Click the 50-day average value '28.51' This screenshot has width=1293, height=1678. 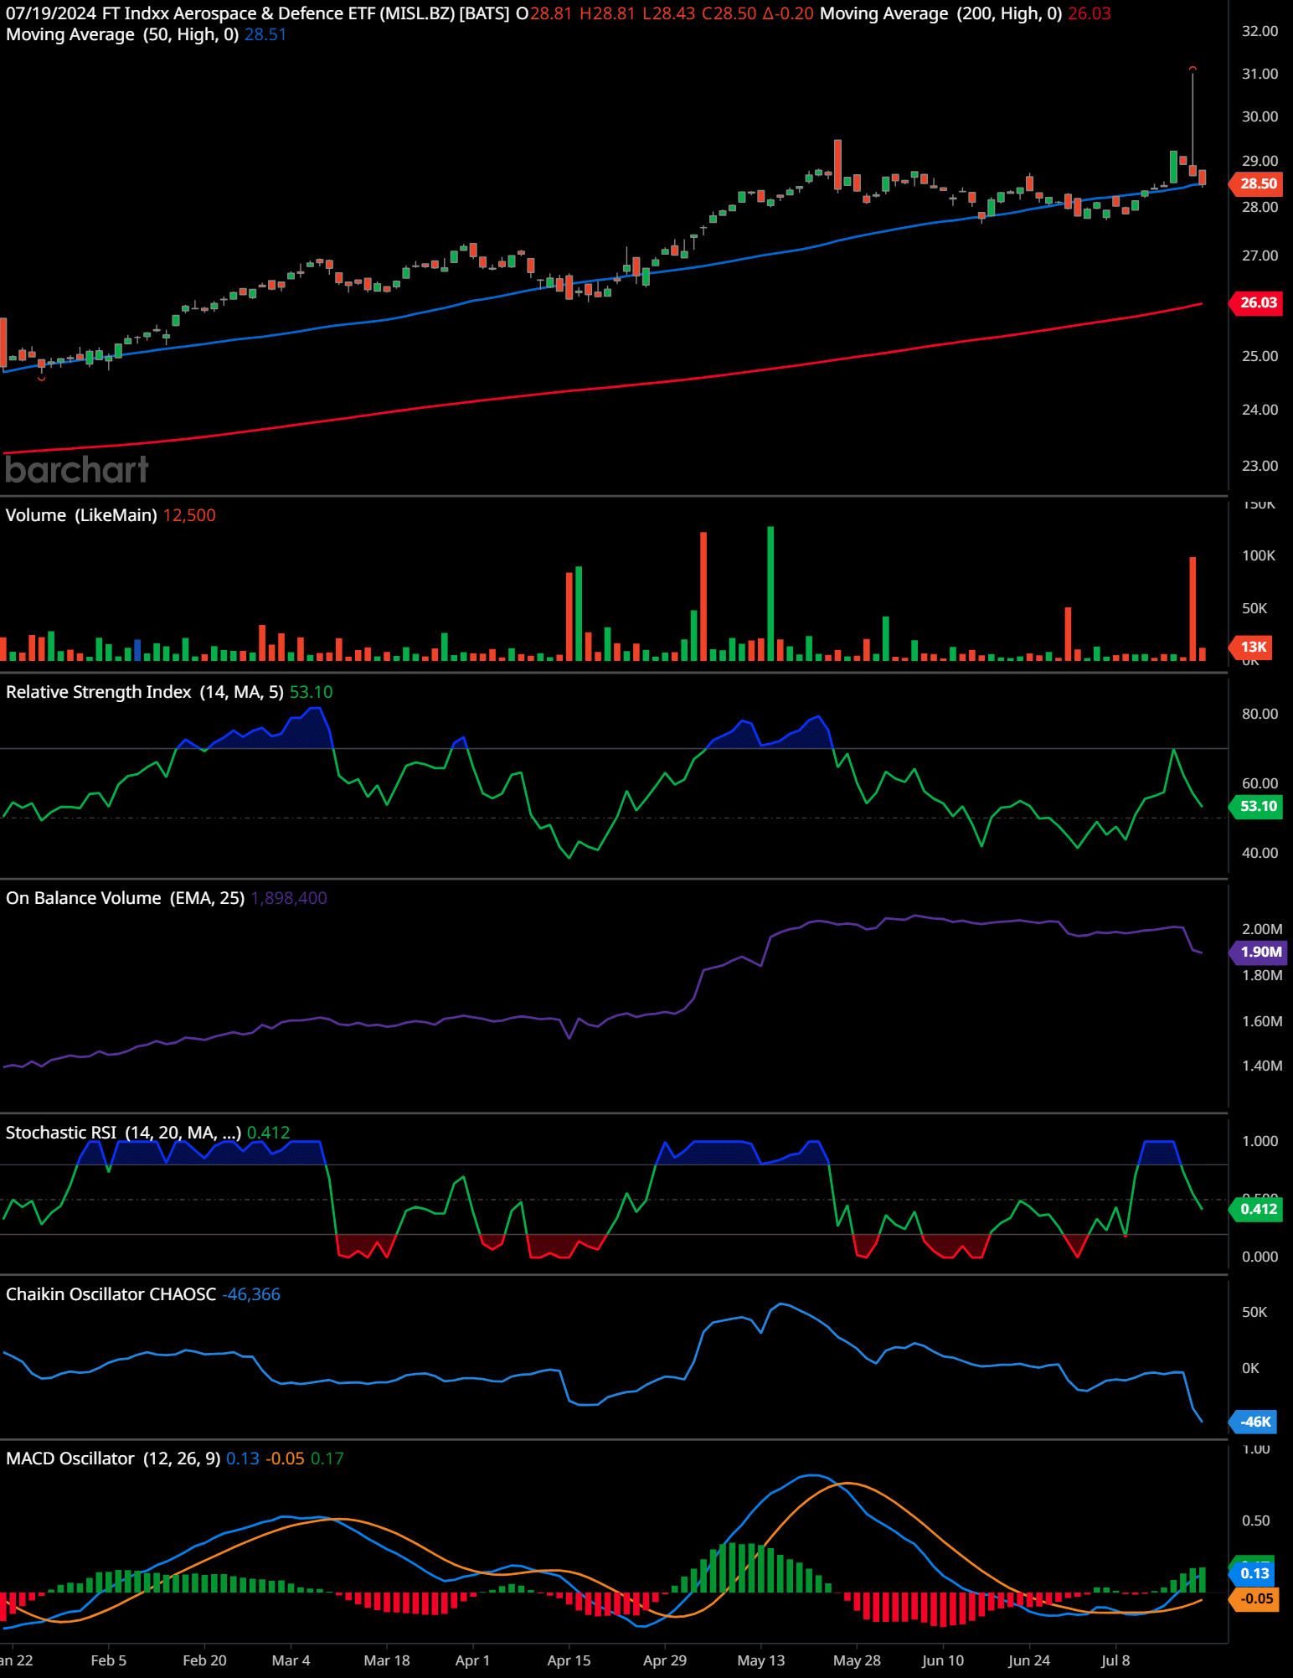tap(265, 34)
